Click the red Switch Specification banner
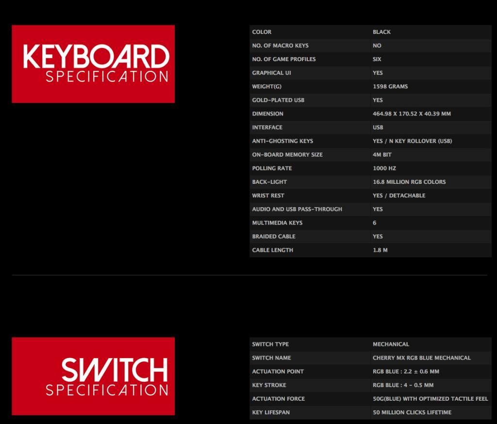497x424 pixels. tap(93, 376)
